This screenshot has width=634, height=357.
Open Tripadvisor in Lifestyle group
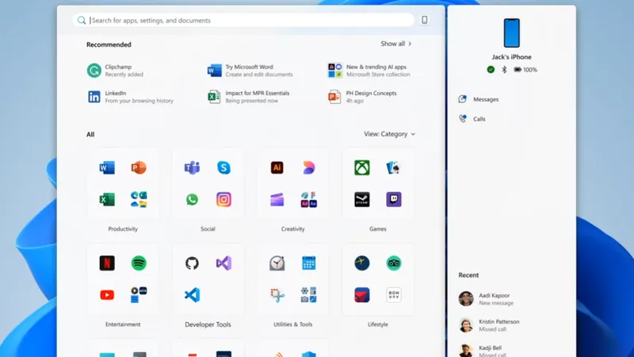pyautogui.click(x=393, y=263)
